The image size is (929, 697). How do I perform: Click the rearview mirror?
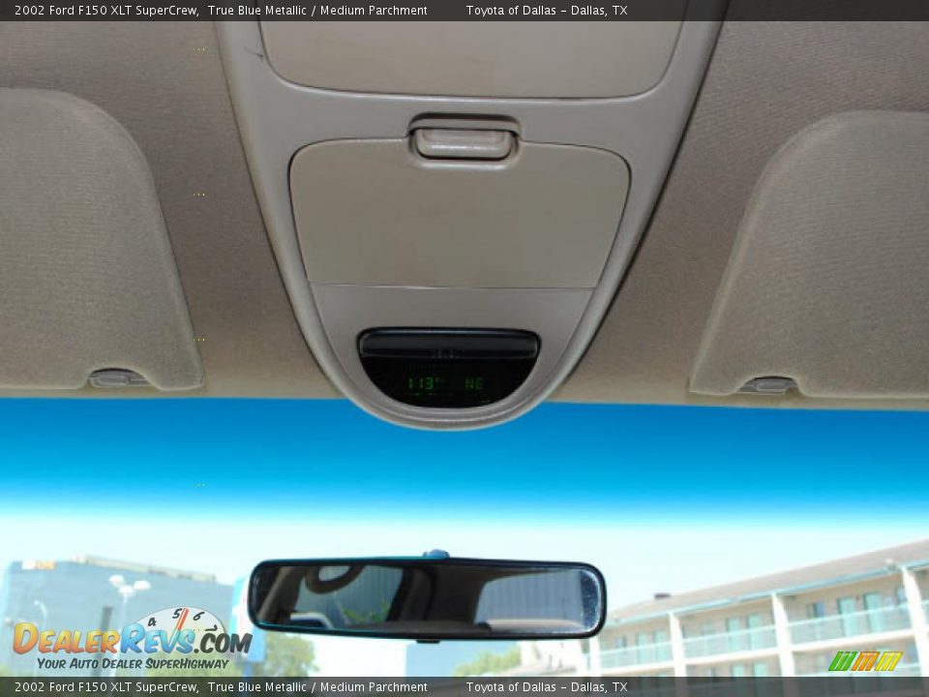tap(426, 597)
